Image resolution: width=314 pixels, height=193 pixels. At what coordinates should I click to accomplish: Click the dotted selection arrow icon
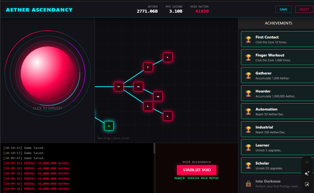pyautogui.click(x=307, y=184)
